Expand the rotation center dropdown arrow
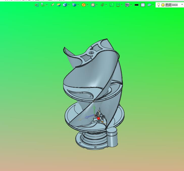 [106, 5]
